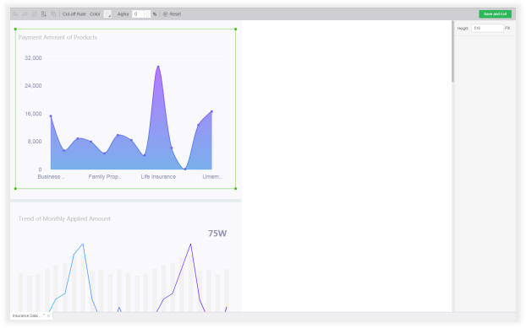Click the Alpha value field

point(138,14)
